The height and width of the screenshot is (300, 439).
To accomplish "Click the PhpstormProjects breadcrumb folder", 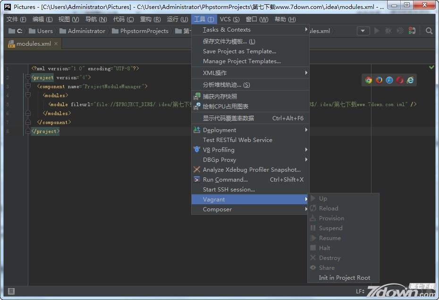I will pyautogui.click(x=144, y=31).
